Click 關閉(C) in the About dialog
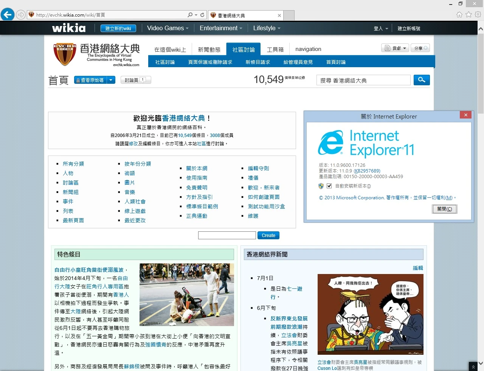The width and height of the screenshot is (484, 371). [445, 209]
